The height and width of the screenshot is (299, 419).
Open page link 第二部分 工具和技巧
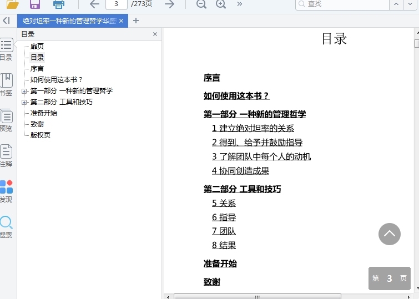point(242,189)
